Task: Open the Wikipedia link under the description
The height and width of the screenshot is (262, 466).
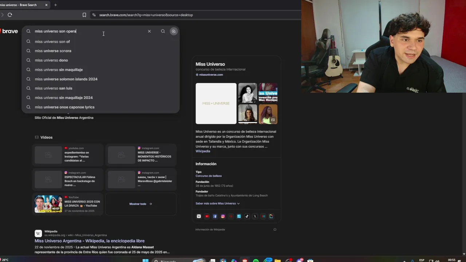Action: click(x=203, y=151)
